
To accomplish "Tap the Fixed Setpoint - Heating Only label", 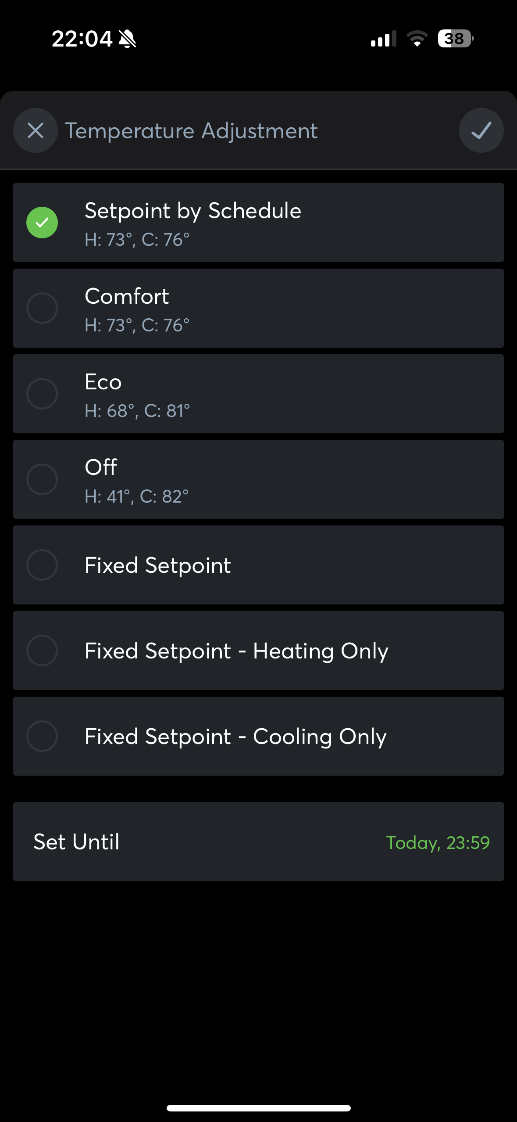I will pos(236,651).
